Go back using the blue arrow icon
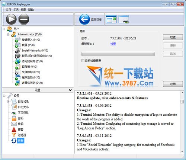This screenshot has height=160, width=186. pyautogui.click(x=84, y=19)
